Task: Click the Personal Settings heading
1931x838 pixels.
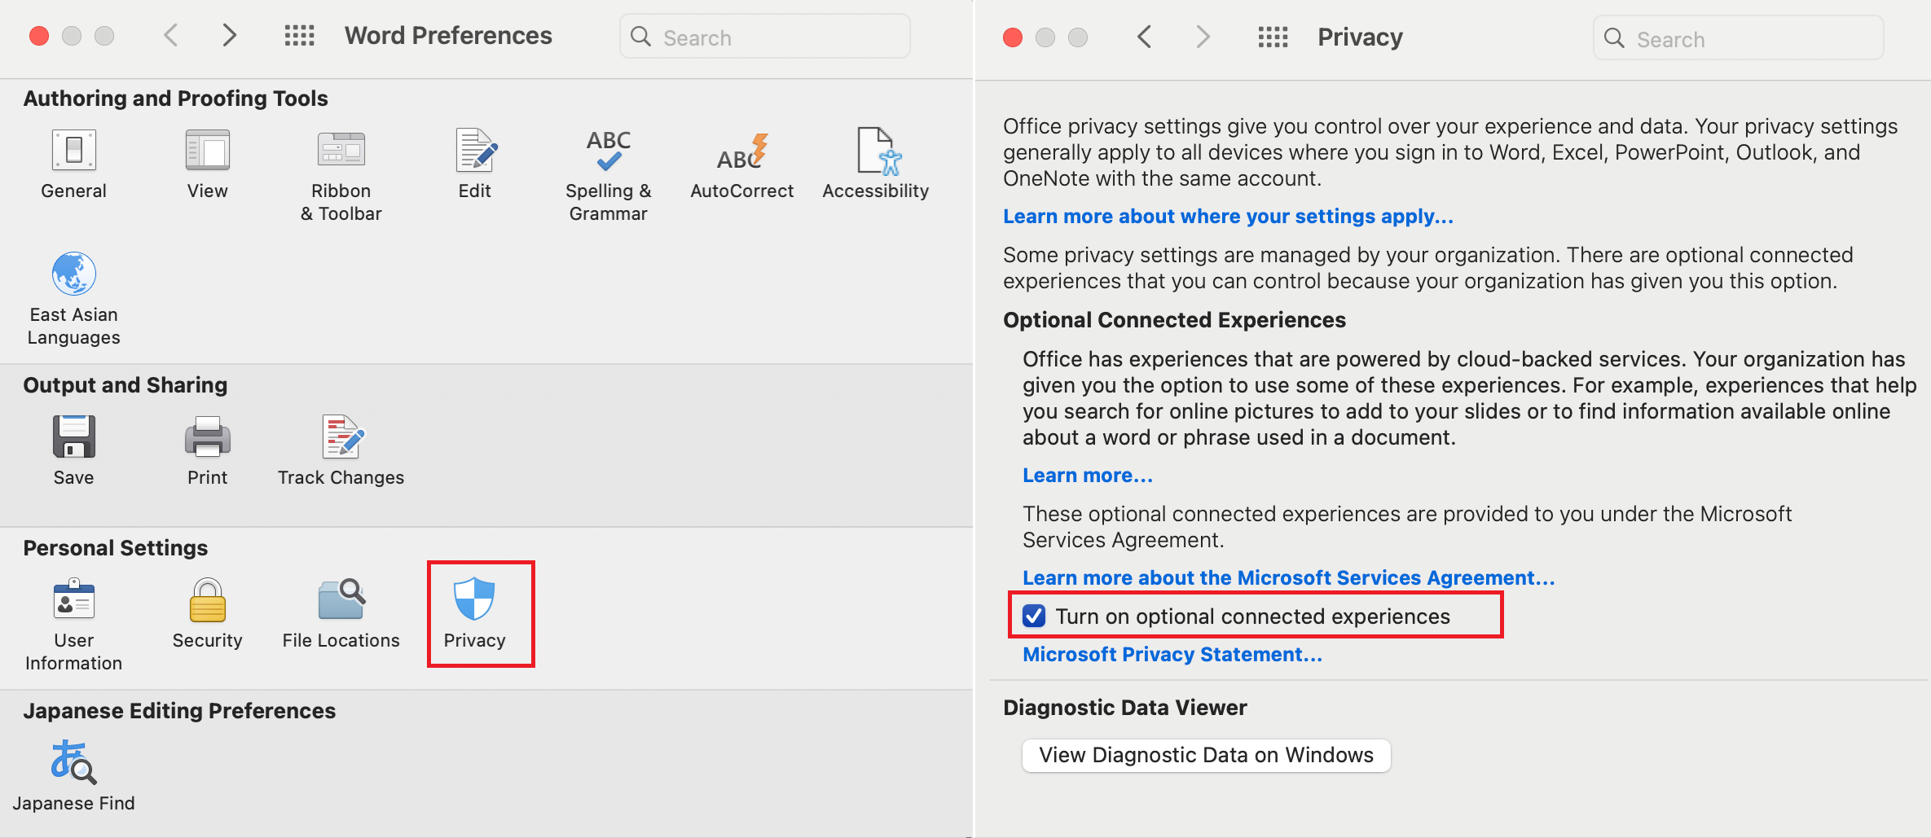Action: [x=115, y=548]
